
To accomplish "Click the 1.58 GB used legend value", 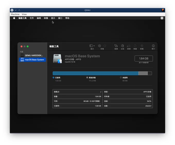I will click(x=58, y=81).
